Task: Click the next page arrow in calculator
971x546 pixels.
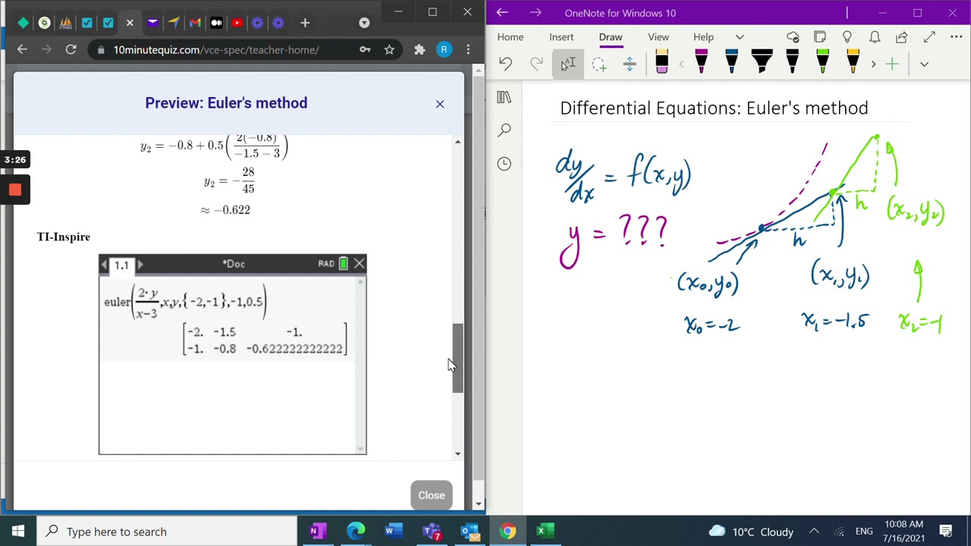Action: 140,265
